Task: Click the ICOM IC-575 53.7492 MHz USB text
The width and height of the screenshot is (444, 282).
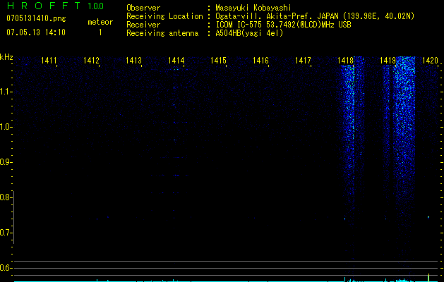Action: pos(284,25)
